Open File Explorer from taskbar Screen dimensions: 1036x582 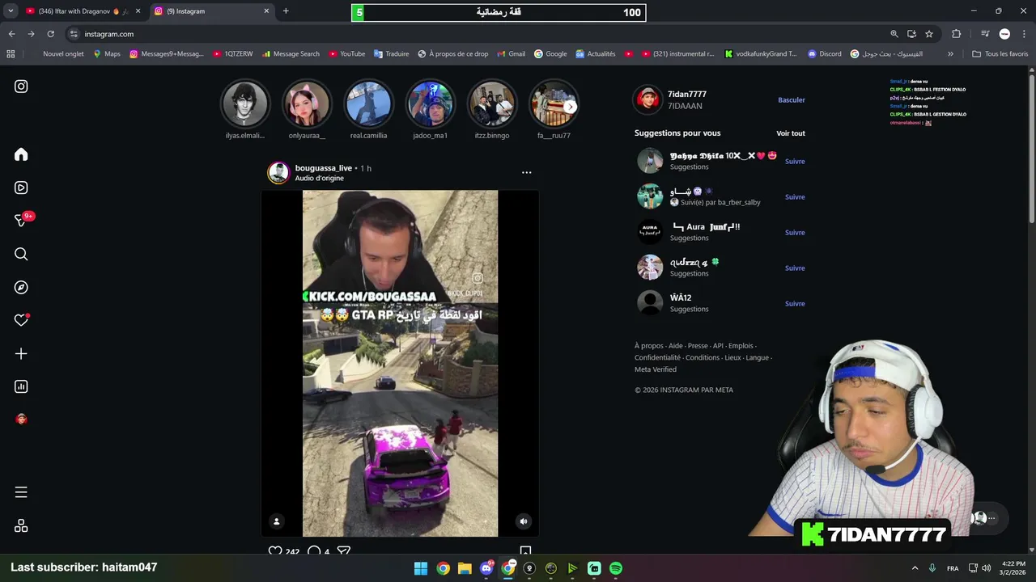[465, 568]
